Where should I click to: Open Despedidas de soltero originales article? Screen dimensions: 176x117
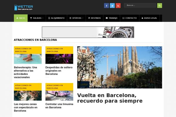[59, 71]
